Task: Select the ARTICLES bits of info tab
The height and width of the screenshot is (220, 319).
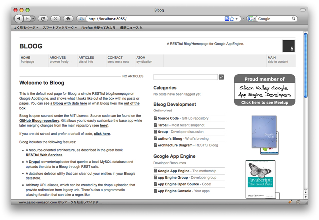Action: 92,60
